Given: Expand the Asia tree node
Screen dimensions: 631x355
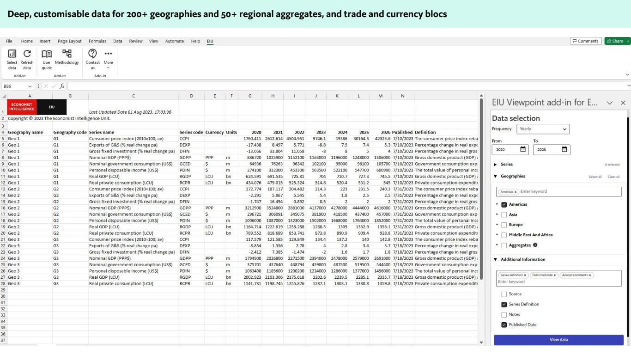Looking at the screenshot, I should coord(497,214).
